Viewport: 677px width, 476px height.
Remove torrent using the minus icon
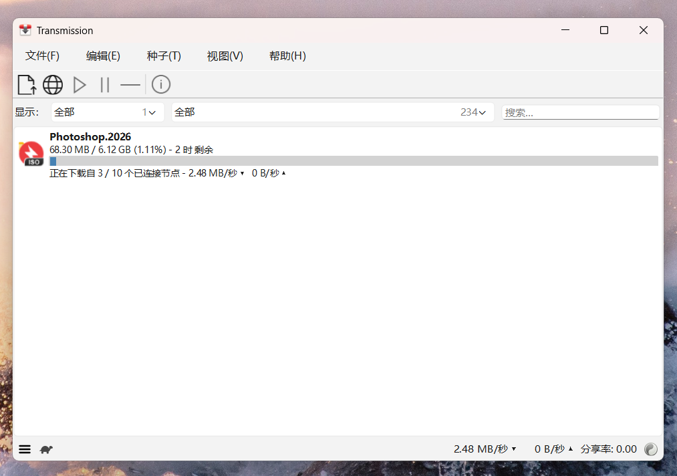[130, 85]
